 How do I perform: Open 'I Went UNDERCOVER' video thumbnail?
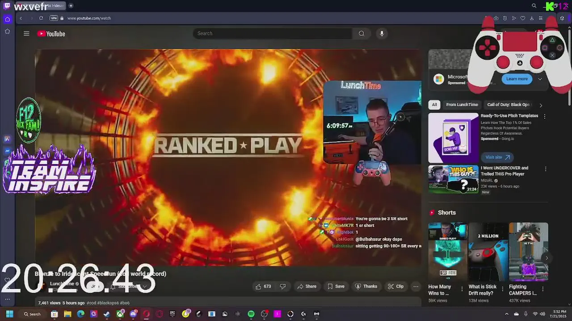453,179
